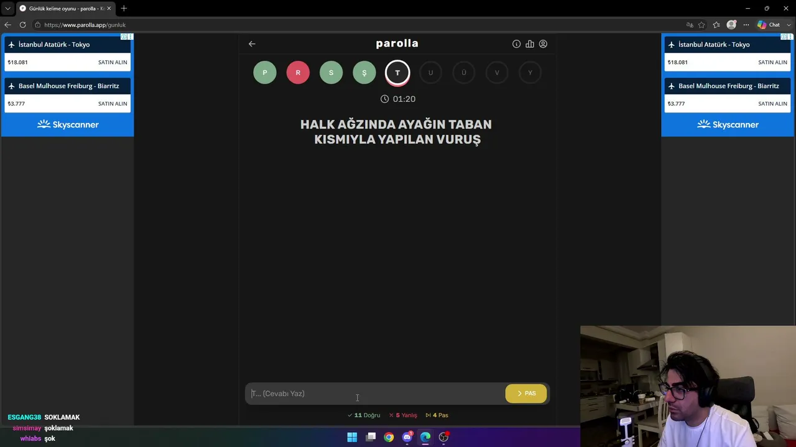Open the right ad's options menu dots
The width and height of the screenshot is (796, 447).
pyautogui.click(x=790, y=37)
